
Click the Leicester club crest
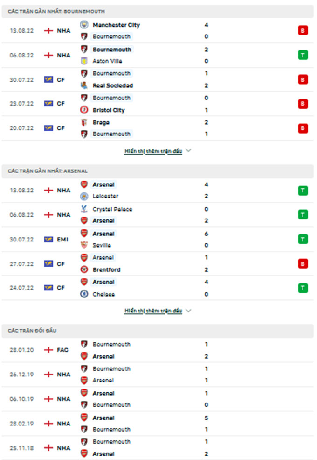[x=84, y=196]
